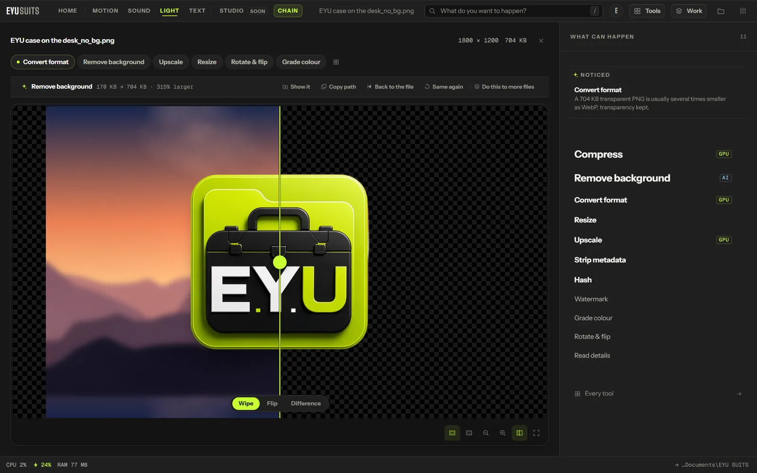The height and width of the screenshot is (473, 757).
Task: Open the Tools grid button
Action: (647, 11)
